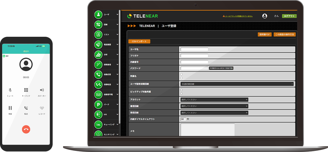This screenshot has height=152, width=328.
Task: Tick the second ピックアップ対象所属 checkbox
Action: [x=181, y=93]
